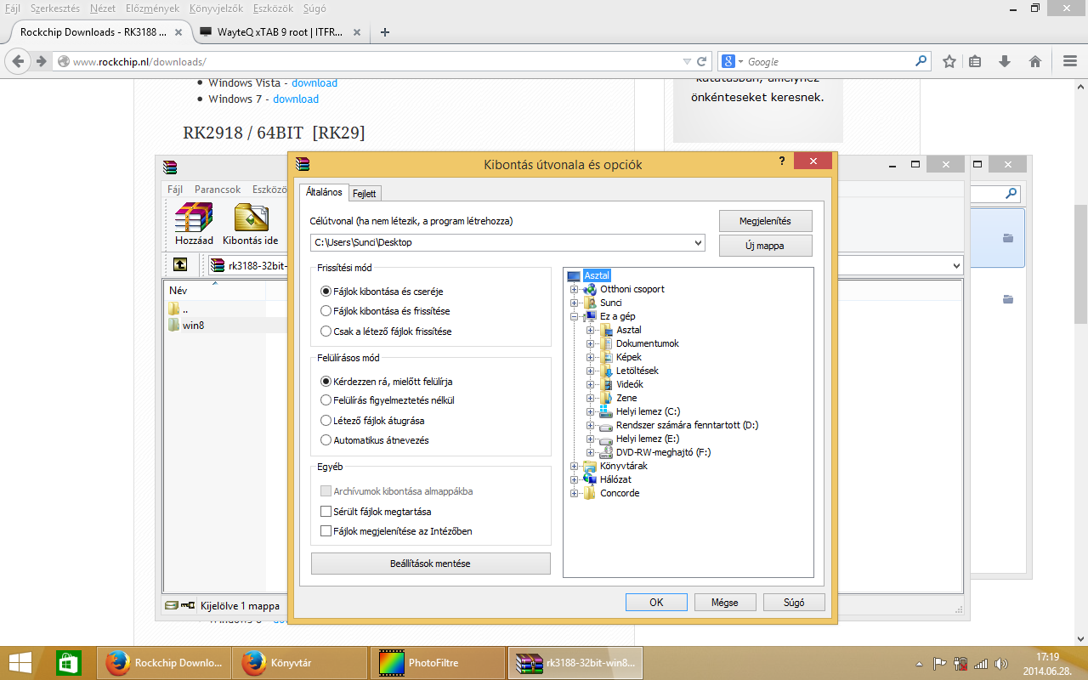Bookmark page with the star icon

pyautogui.click(x=949, y=61)
